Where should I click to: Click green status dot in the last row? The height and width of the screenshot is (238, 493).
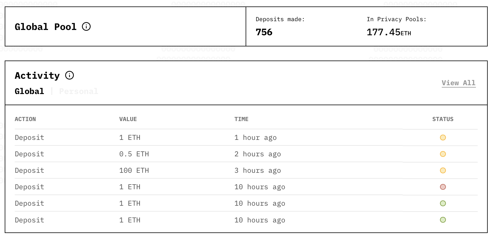tap(443, 220)
